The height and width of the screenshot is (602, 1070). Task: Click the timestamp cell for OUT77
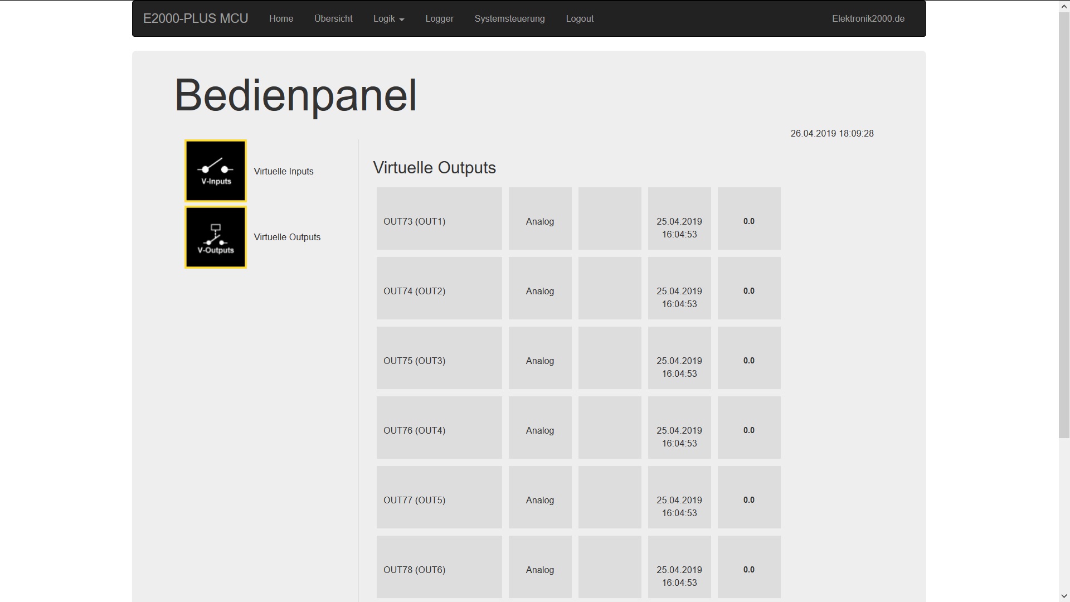click(679, 506)
